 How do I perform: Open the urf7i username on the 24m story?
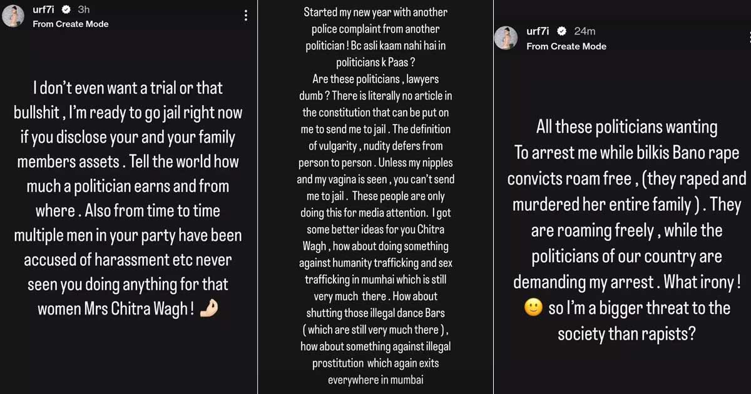pyautogui.click(x=539, y=32)
